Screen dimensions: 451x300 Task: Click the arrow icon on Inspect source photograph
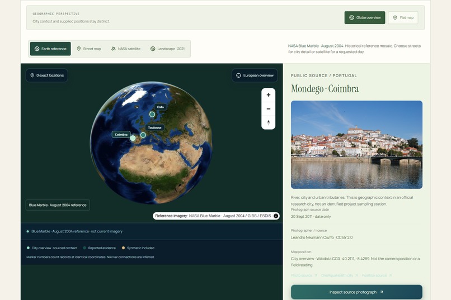point(382,292)
